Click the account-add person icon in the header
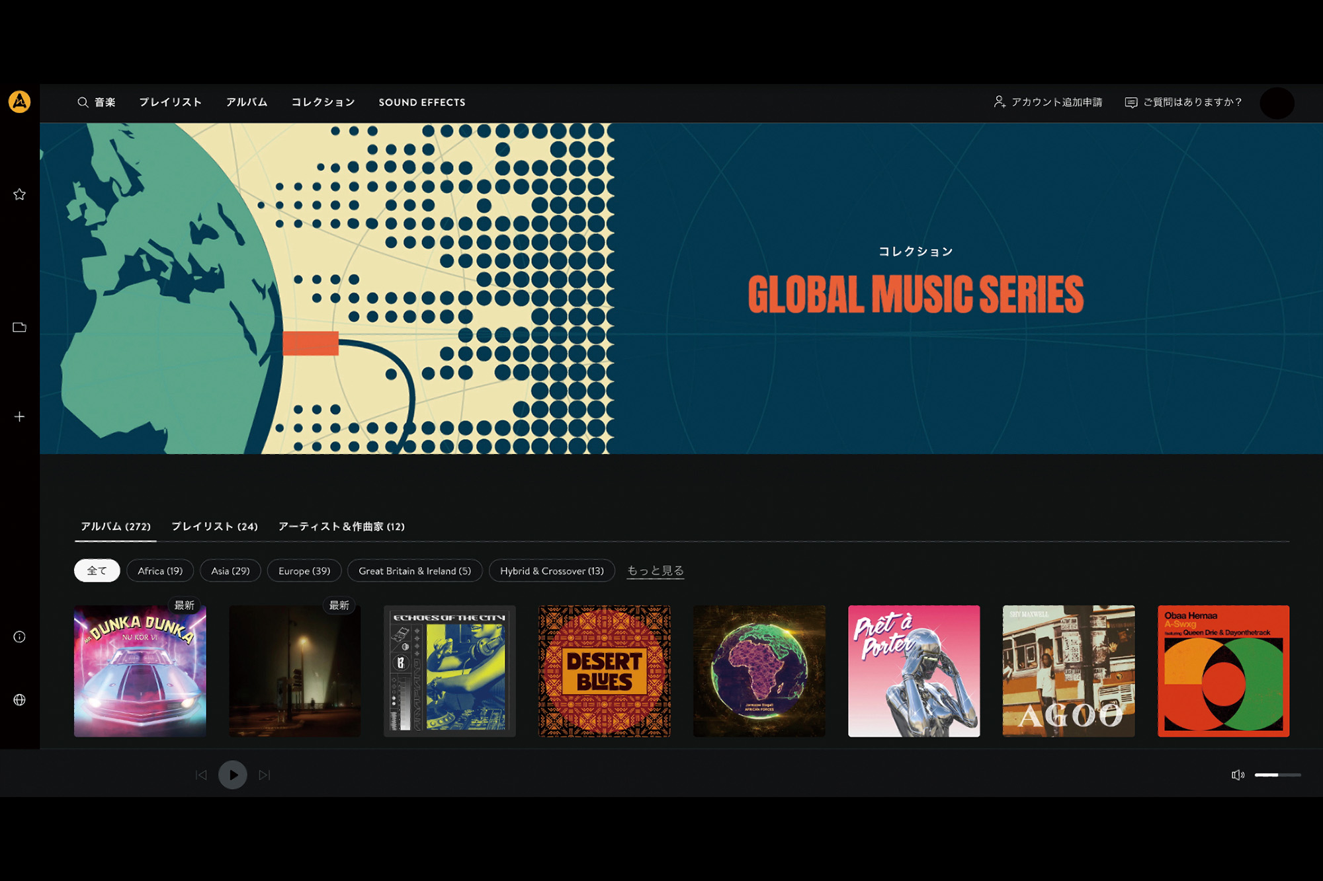 point(999,102)
